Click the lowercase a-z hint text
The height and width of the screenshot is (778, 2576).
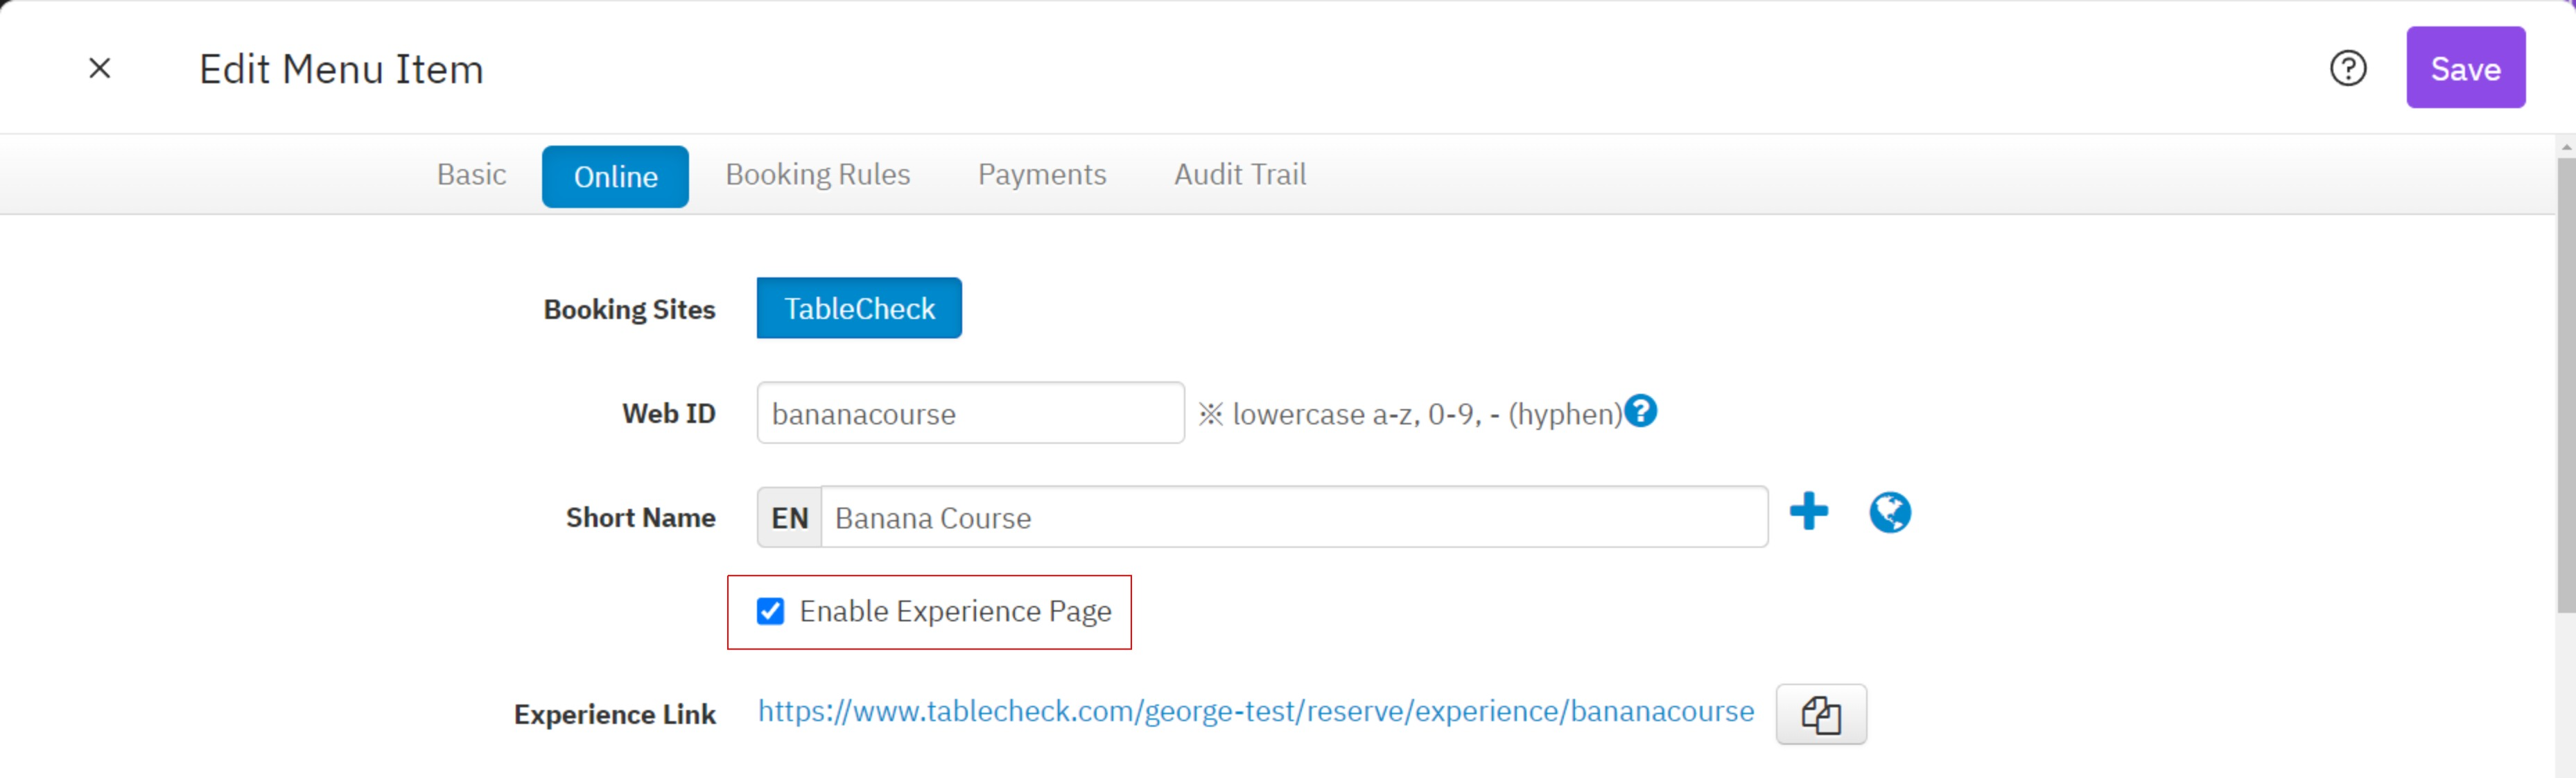coord(1411,414)
